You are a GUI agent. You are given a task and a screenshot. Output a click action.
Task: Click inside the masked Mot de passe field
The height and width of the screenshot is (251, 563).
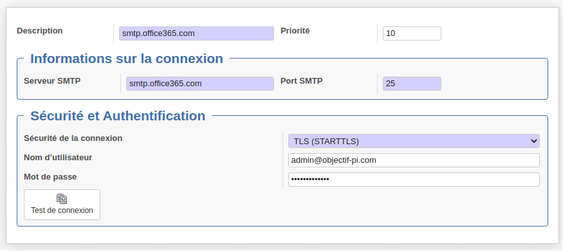pyautogui.click(x=414, y=180)
